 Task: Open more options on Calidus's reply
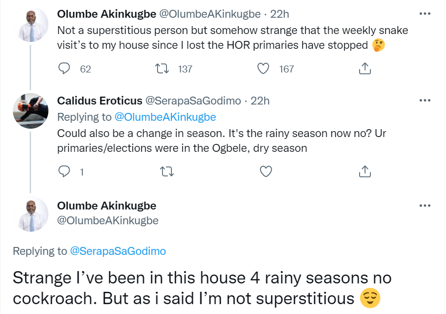point(425,100)
